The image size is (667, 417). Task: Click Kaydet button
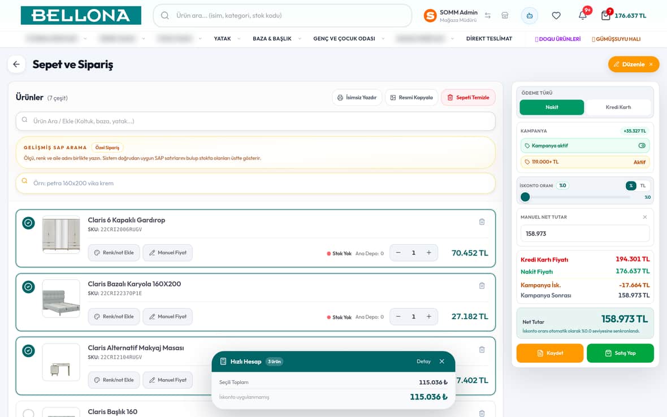pos(549,353)
